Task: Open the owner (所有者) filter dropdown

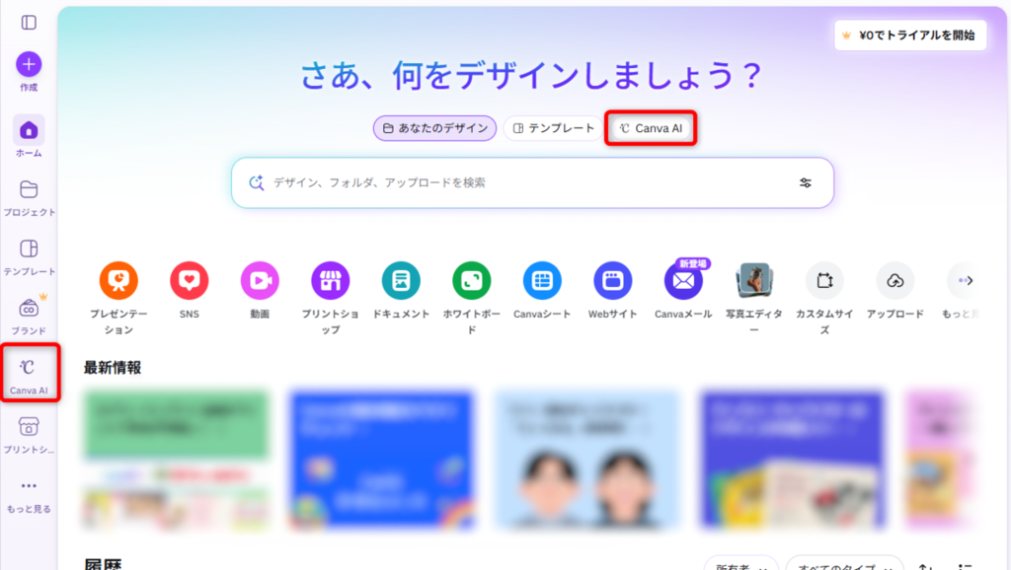Action: point(741,563)
